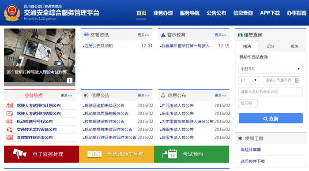Viewport: 309px width, 171px height.
Task: Click the calendar icon beside 驾驶人考试预约计划公布
Action: (x=10, y=105)
